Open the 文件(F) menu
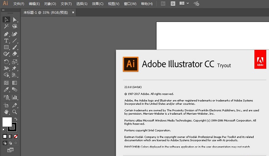The width and height of the screenshot is (269, 156). 19,4
